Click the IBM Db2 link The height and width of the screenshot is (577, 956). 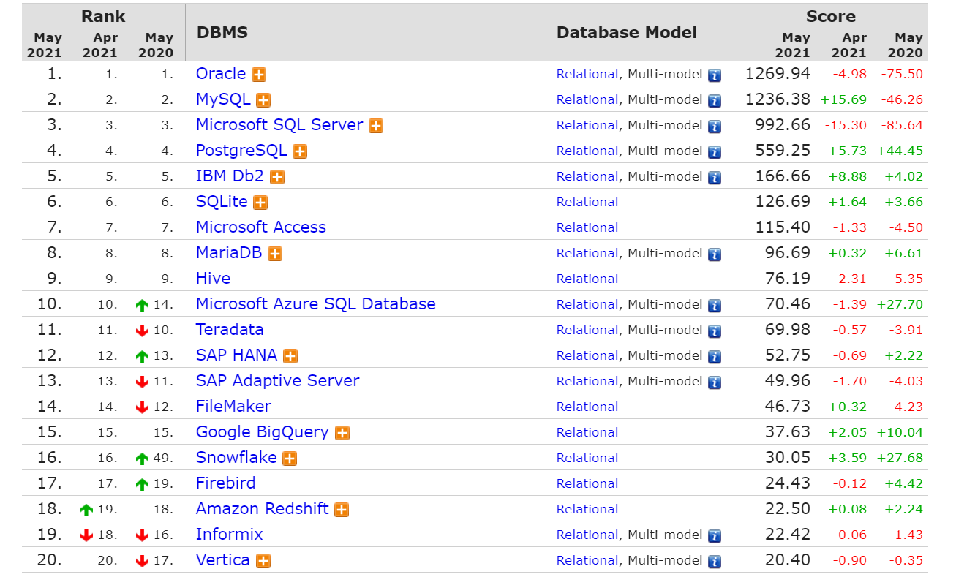(230, 176)
